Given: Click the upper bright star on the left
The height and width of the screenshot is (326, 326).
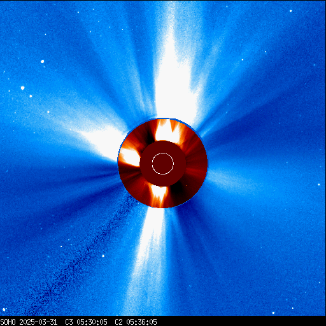Looking at the screenshot, I should pos(42,62).
